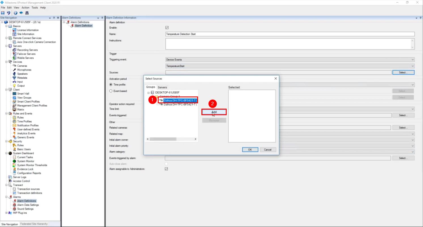423x227 pixels.
Task: Click the alarm Name input field
Action: (x=290, y=34)
